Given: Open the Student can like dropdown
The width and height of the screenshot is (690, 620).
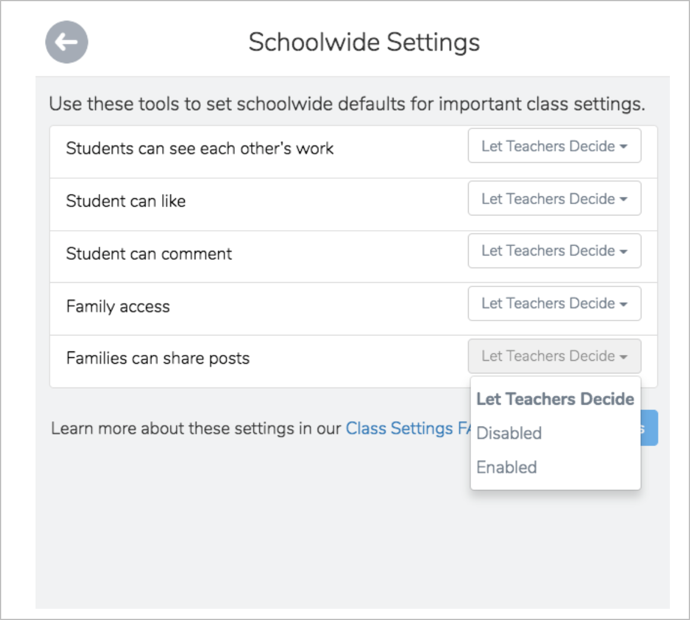Looking at the screenshot, I should [554, 199].
